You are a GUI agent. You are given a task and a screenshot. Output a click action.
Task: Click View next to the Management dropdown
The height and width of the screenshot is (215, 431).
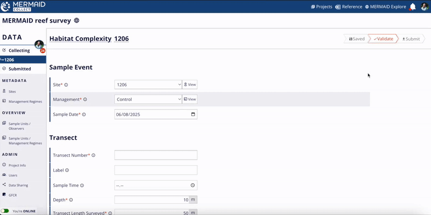coord(190,99)
